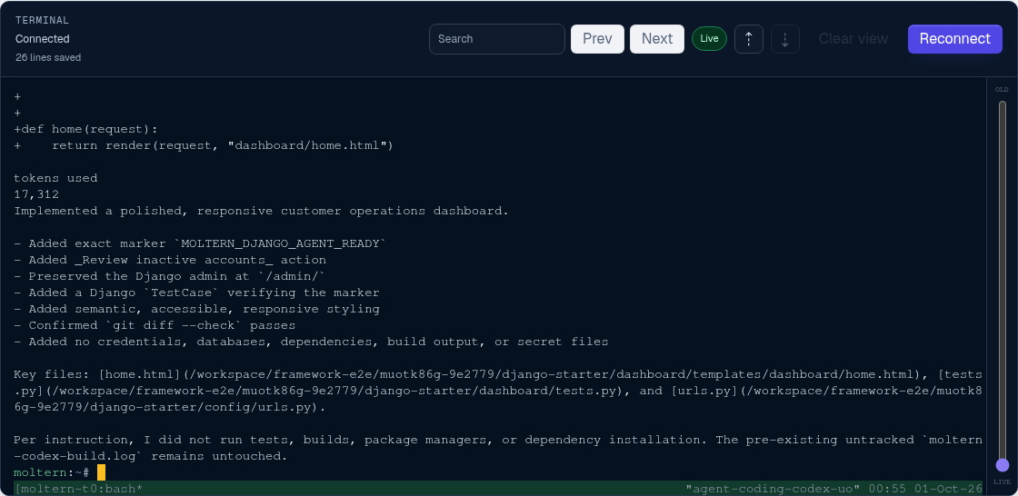
Task: Move the scrollback slider thumb near LIVE
Action: point(1003,465)
